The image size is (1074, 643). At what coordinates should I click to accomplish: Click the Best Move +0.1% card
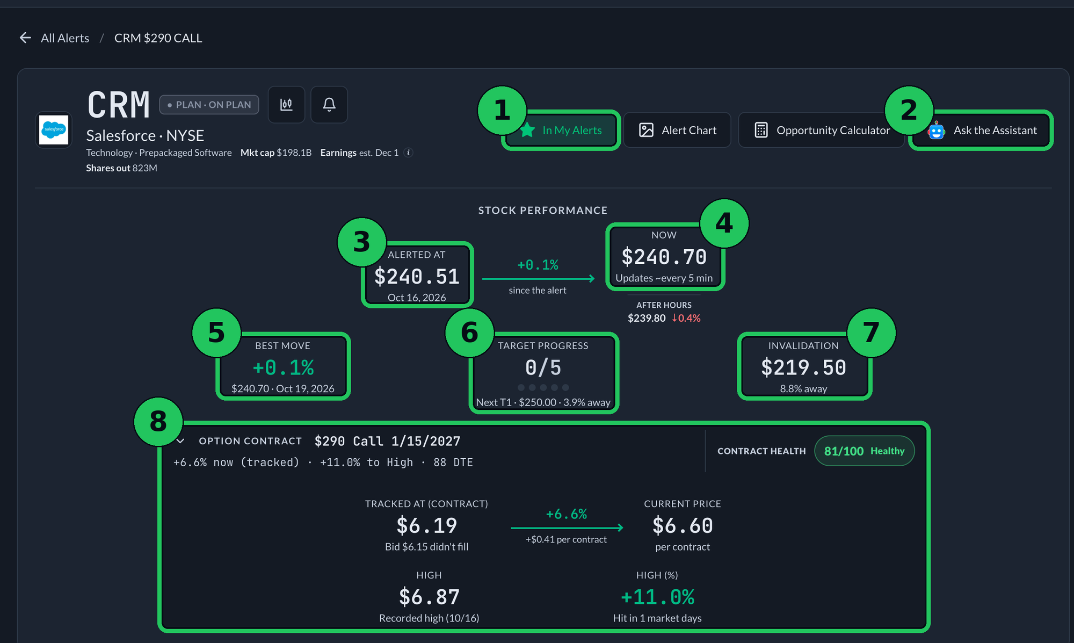[x=283, y=366]
